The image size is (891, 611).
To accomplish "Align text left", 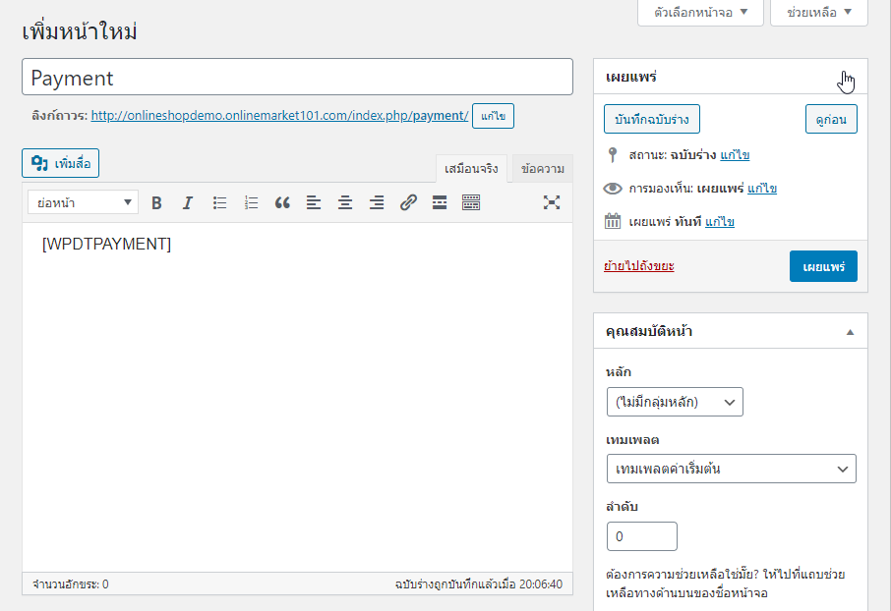I will (314, 202).
